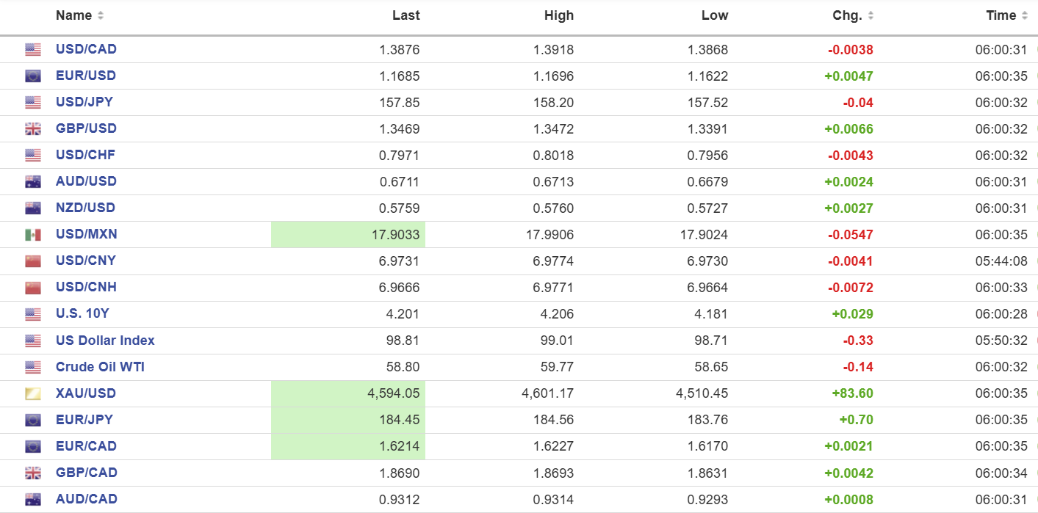Open the US Dollar Index link
This screenshot has width=1038, height=513.
click(x=105, y=341)
